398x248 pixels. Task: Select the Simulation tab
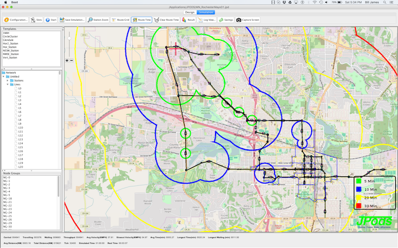pyautogui.click(x=207, y=11)
